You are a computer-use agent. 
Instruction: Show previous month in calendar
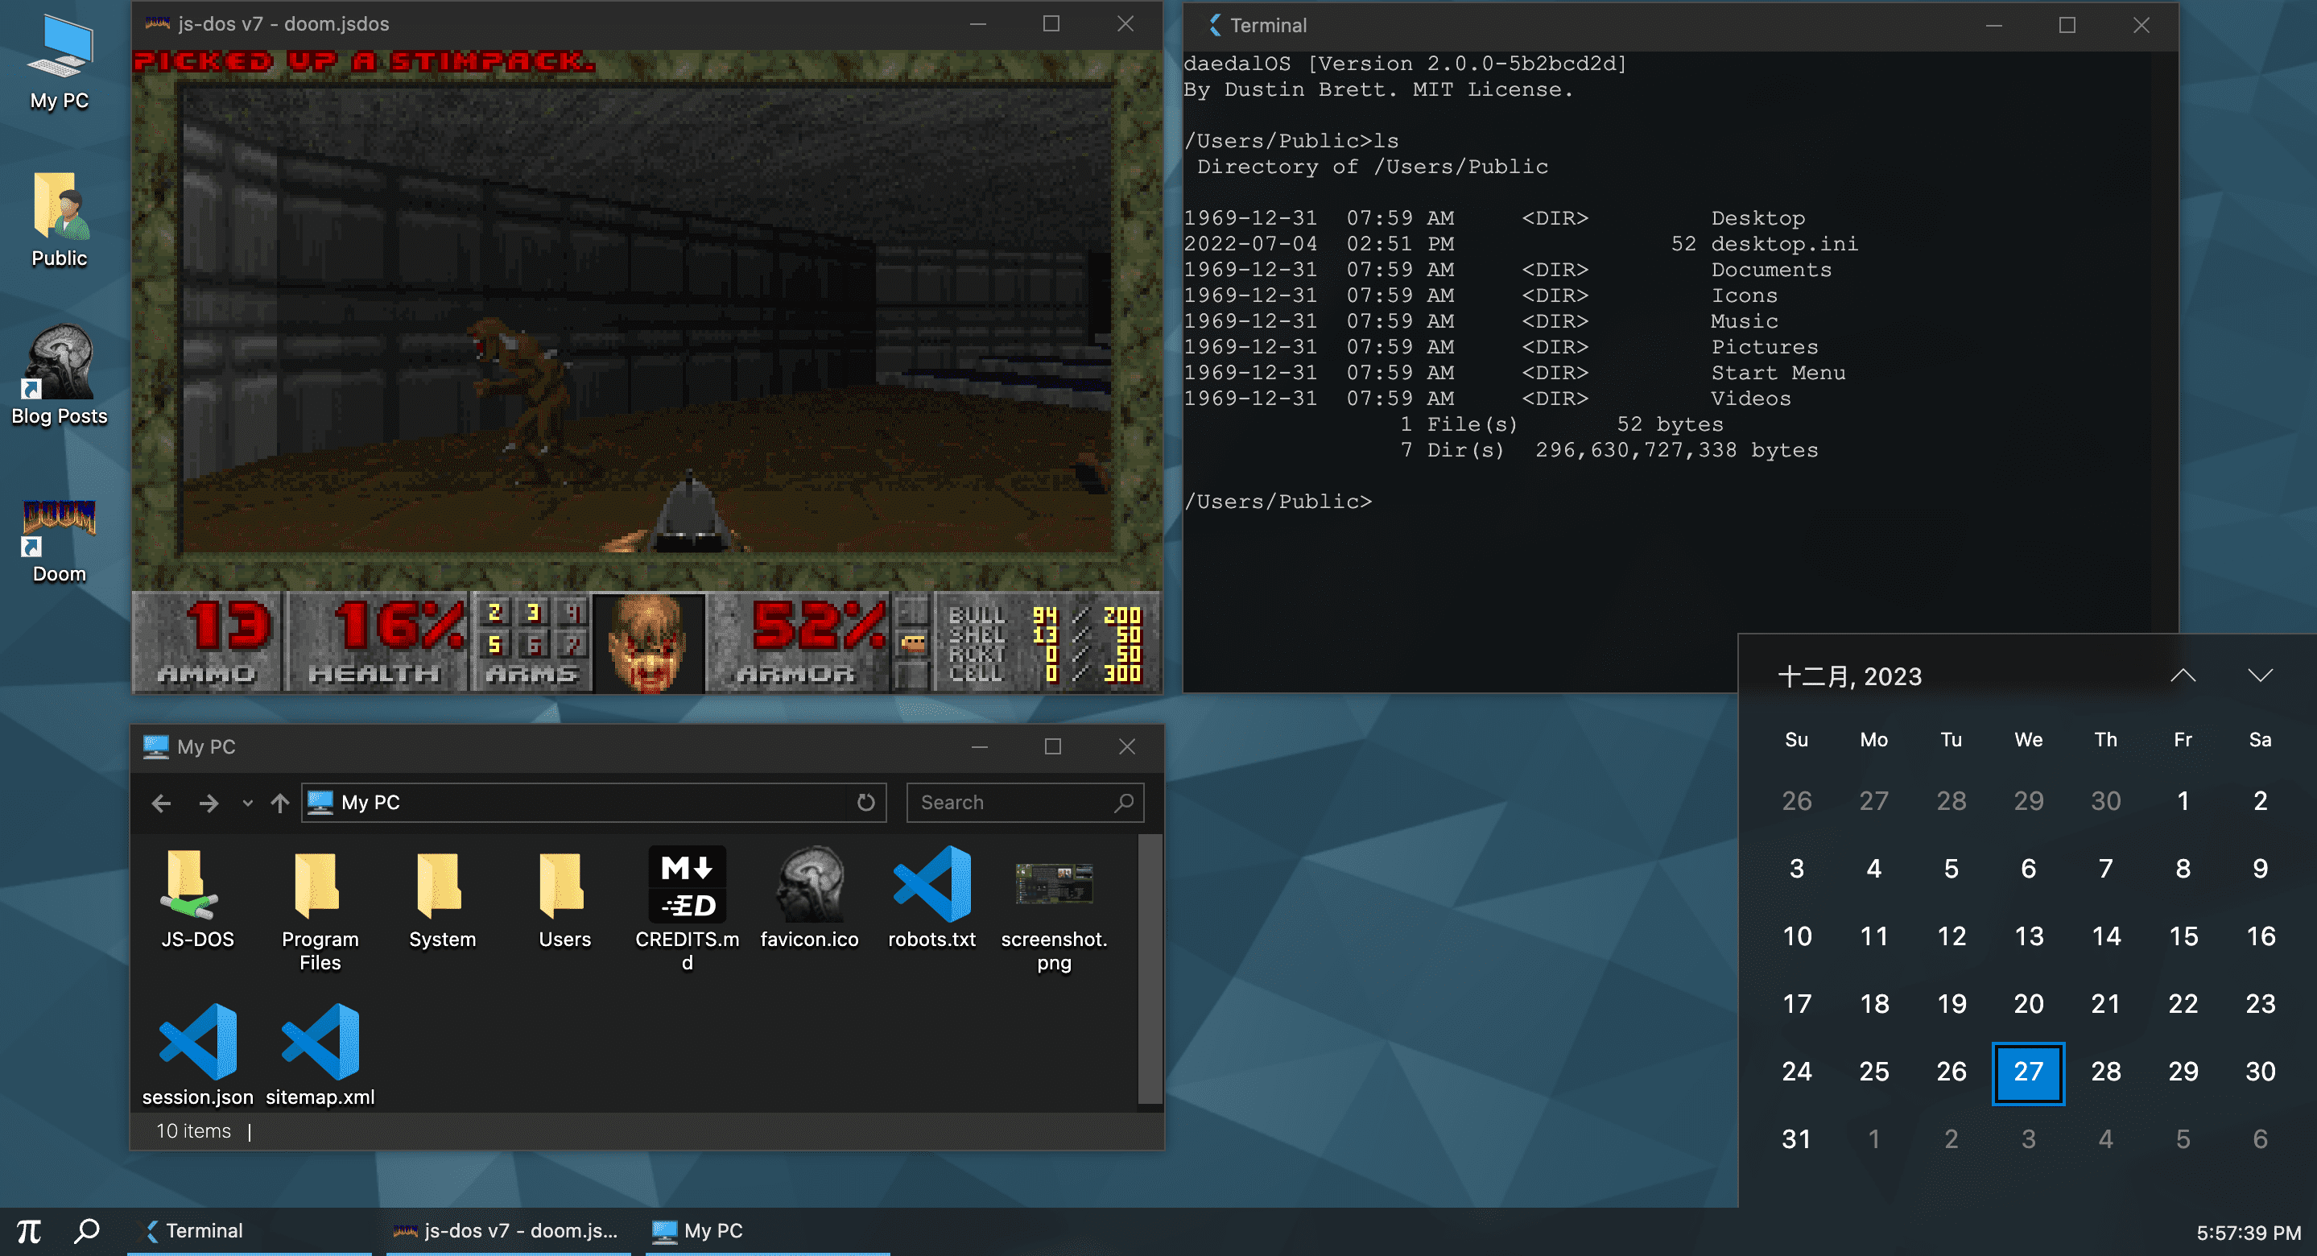coord(2183,676)
